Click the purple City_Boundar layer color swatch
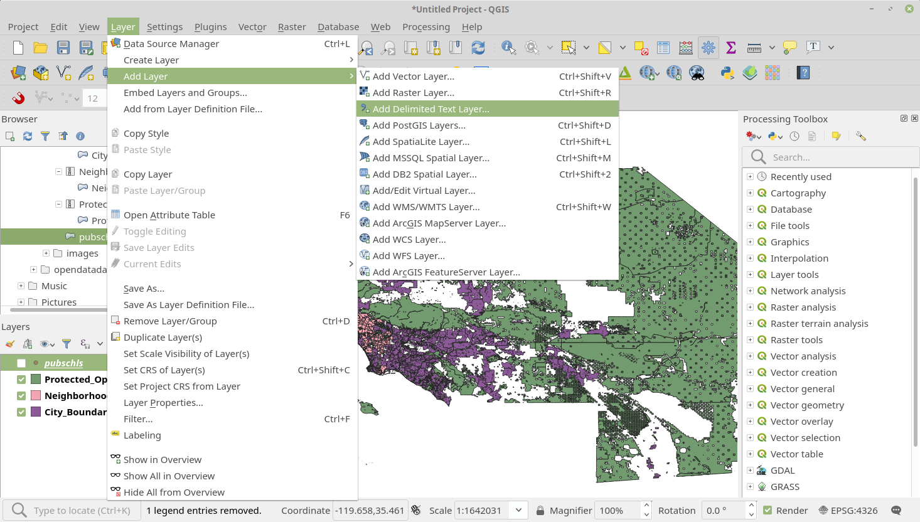Viewport: 920px width, 522px height. pyautogui.click(x=36, y=412)
